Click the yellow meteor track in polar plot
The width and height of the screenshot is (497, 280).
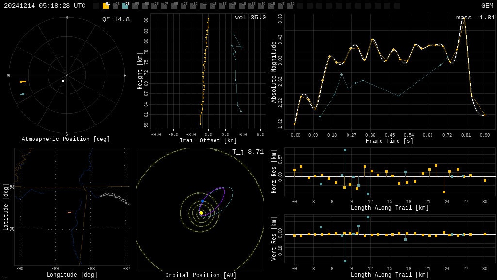click(x=23, y=82)
